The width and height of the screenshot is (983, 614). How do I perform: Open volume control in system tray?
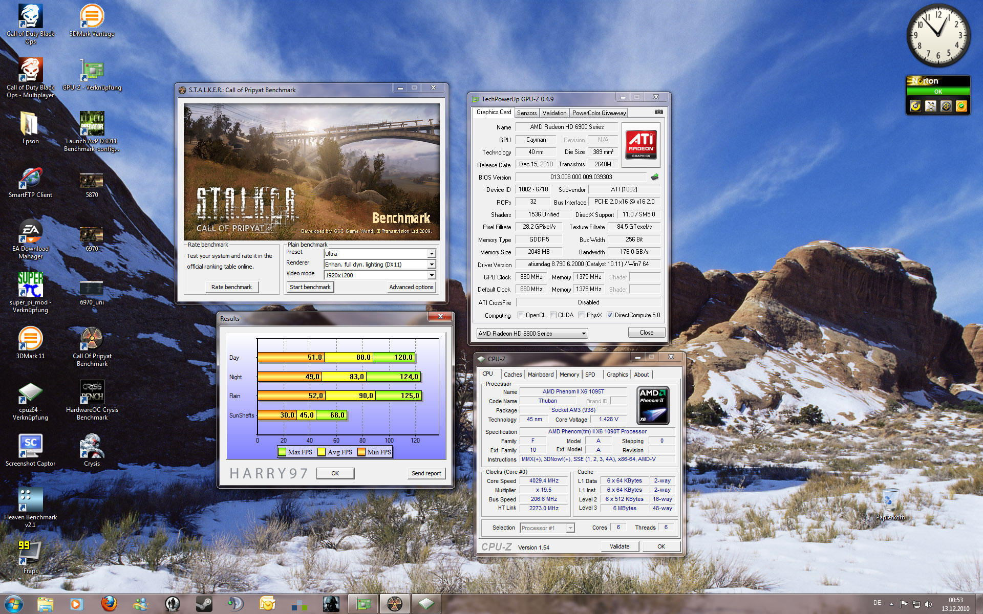(929, 604)
